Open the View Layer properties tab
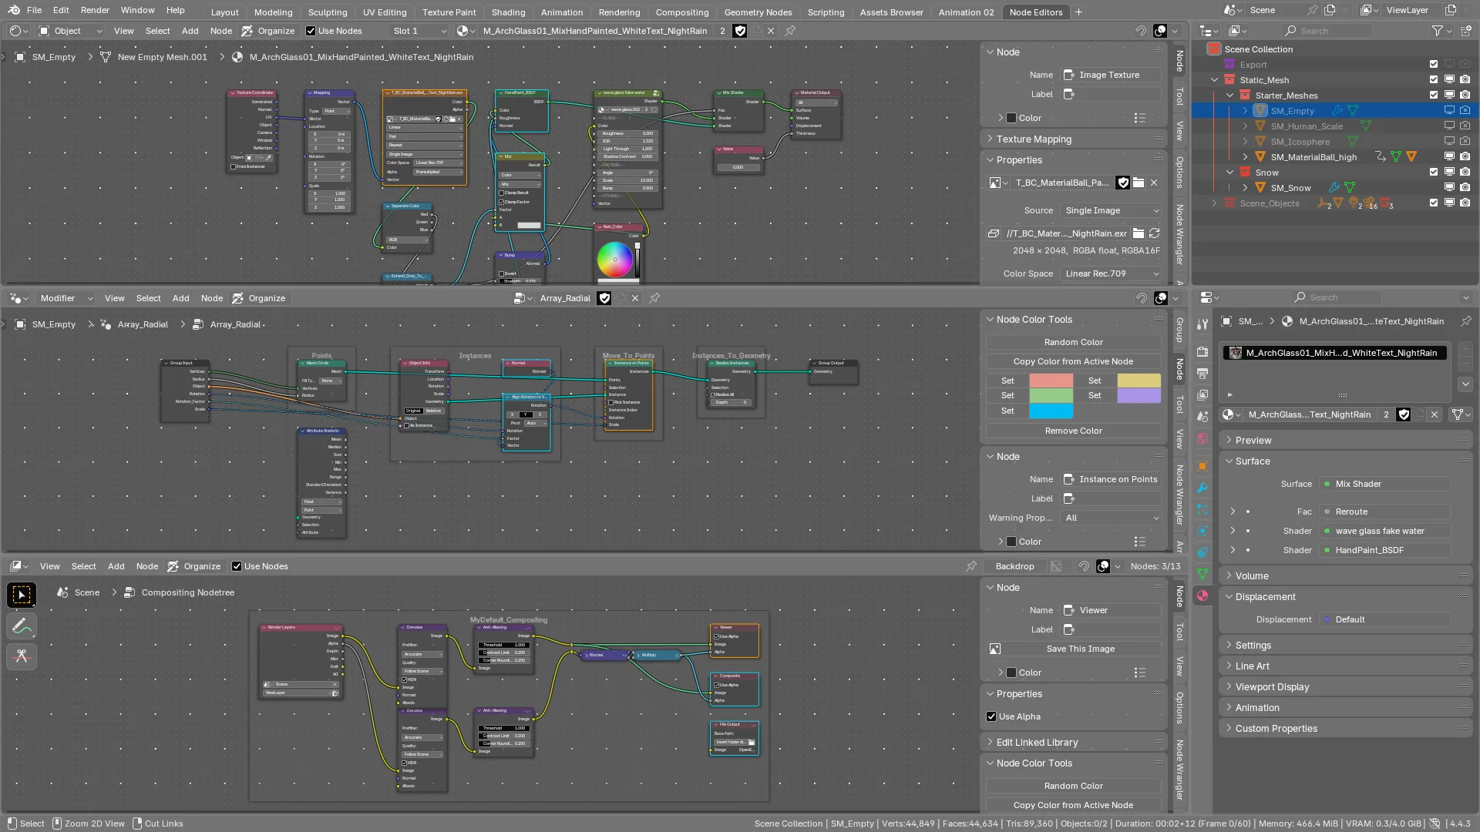Screen dimensions: 1480x832 [1202, 394]
